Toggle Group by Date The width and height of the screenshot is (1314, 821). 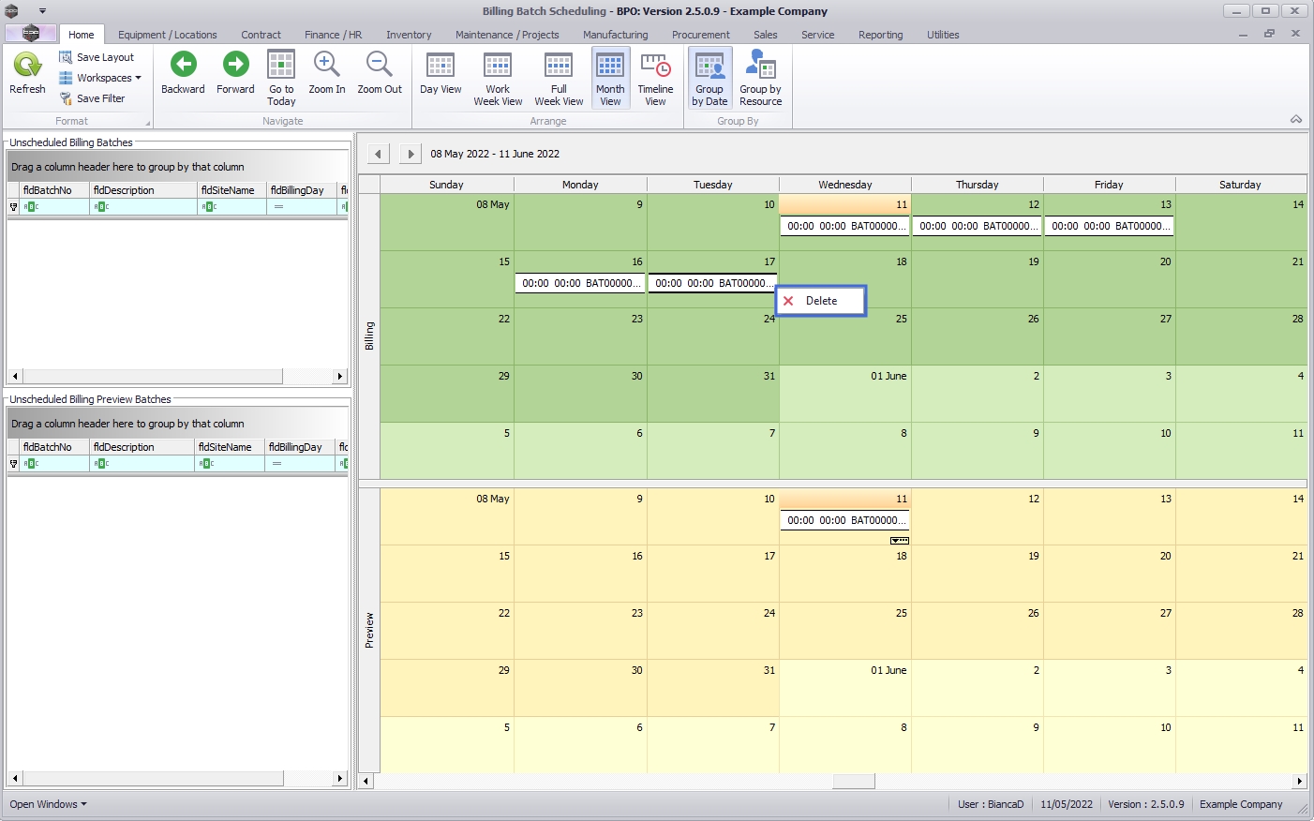pos(709,79)
